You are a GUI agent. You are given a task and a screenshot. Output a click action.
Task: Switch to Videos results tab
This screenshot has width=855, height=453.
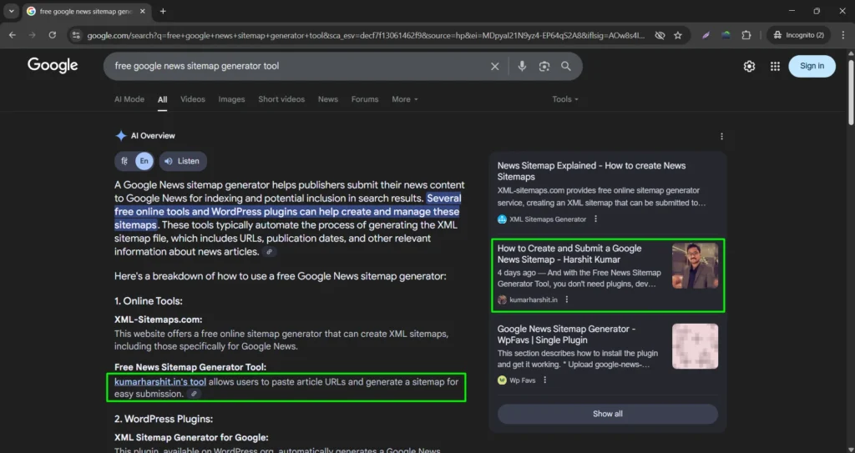pyautogui.click(x=193, y=99)
